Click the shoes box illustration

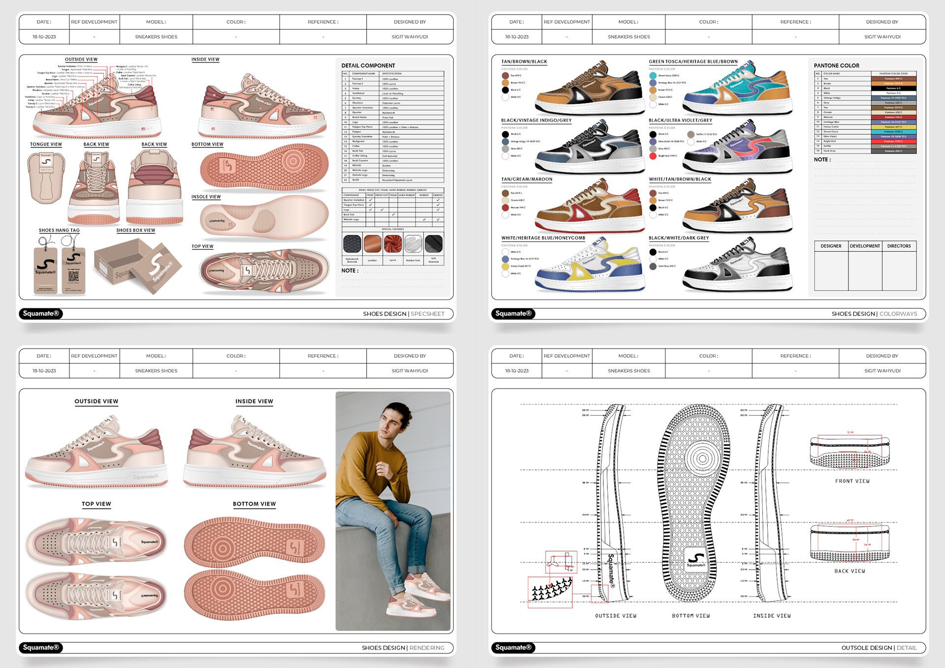pyautogui.click(x=138, y=266)
